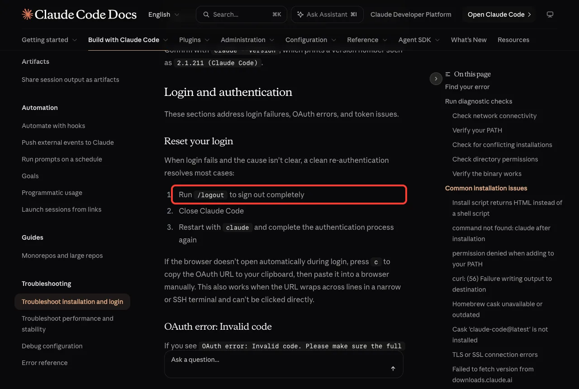579x389 pixels.
Task: Open the Error reference page
Action: (45, 363)
